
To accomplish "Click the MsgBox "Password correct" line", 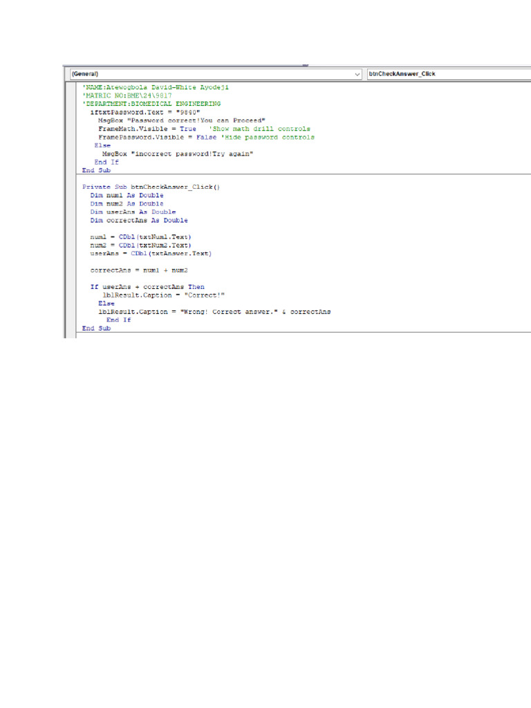I will [x=182, y=120].
